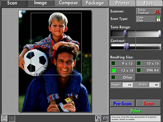Open the Scanner selector Scitex TrueScan
The height and width of the screenshot is (122, 163).
(149, 11)
